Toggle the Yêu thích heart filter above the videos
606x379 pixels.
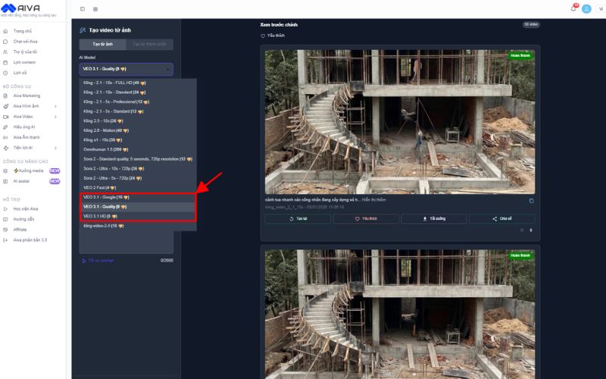click(x=273, y=36)
